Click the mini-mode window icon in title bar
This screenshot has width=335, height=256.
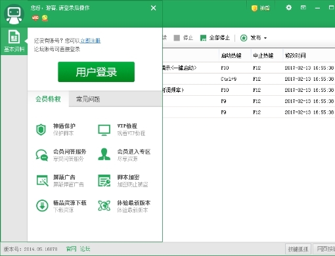tap(303, 8)
